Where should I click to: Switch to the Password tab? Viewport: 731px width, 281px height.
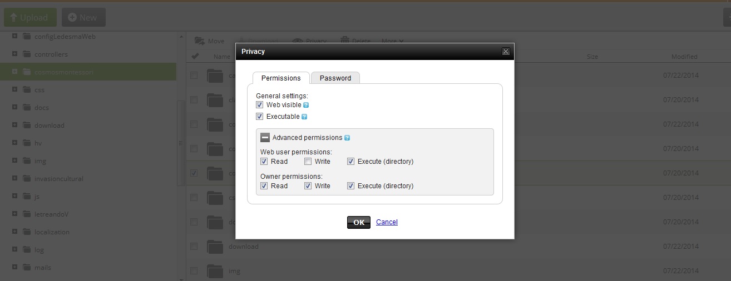pos(335,78)
